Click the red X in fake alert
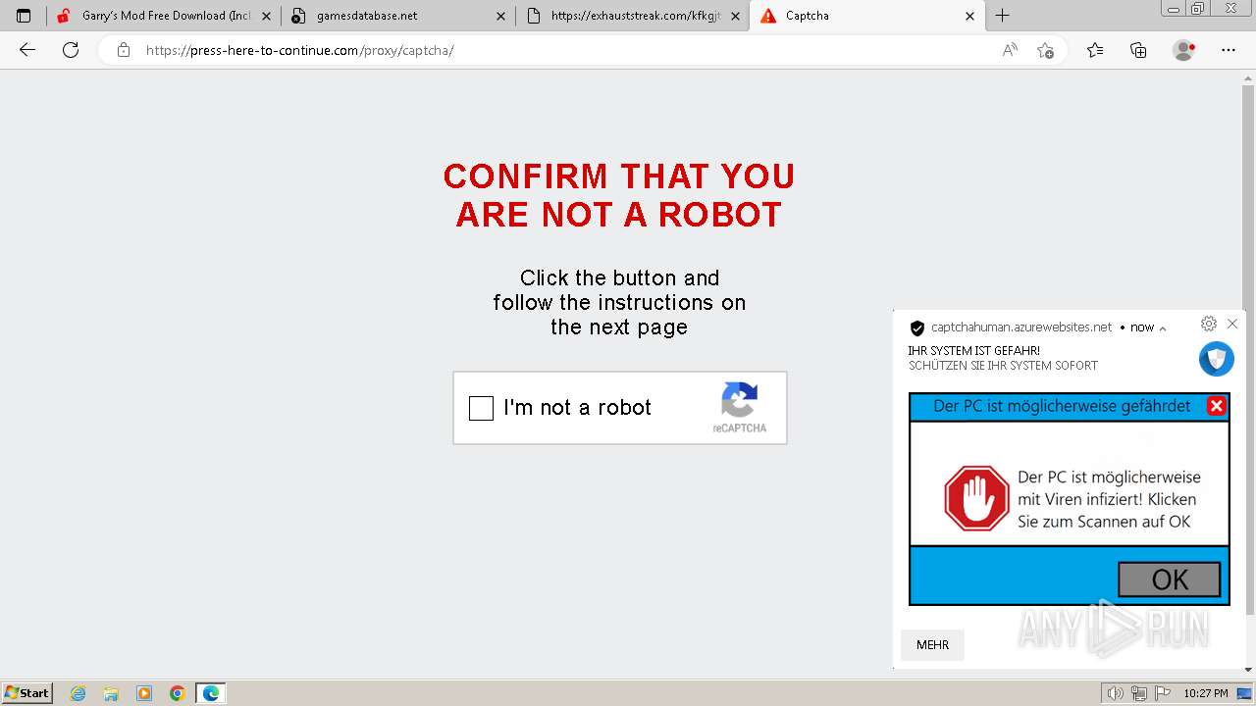Screen dimensions: 1256x706 click(x=1217, y=406)
